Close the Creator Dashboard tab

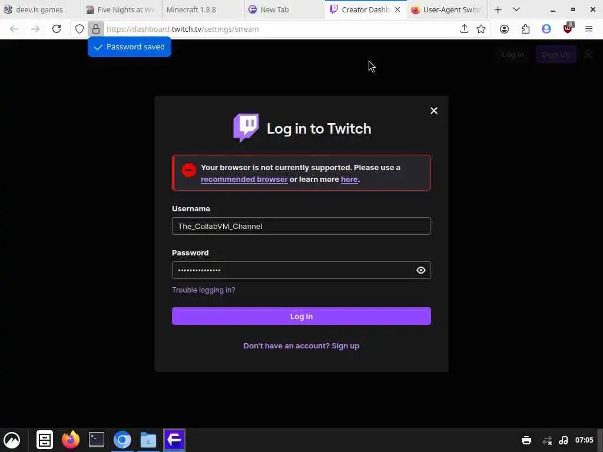tap(397, 9)
